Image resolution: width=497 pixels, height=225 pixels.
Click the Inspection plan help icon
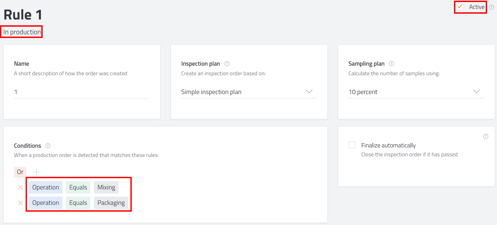click(227, 64)
